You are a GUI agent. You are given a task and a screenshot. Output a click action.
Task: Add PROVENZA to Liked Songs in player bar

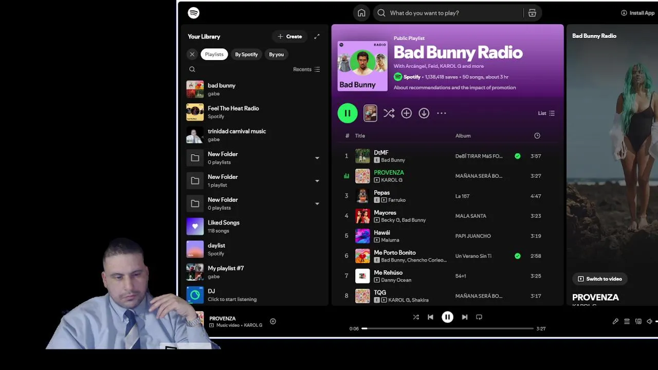[x=273, y=322]
